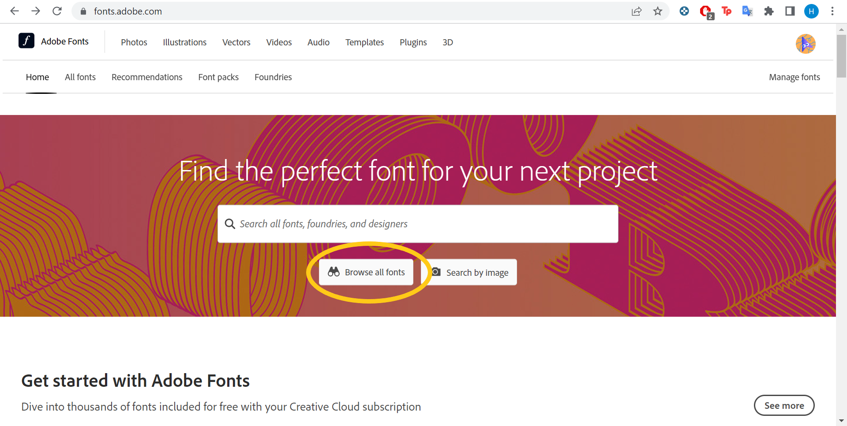
Task: Open the Manage fonts link
Action: pyautogui.click(x=795, y=77)
